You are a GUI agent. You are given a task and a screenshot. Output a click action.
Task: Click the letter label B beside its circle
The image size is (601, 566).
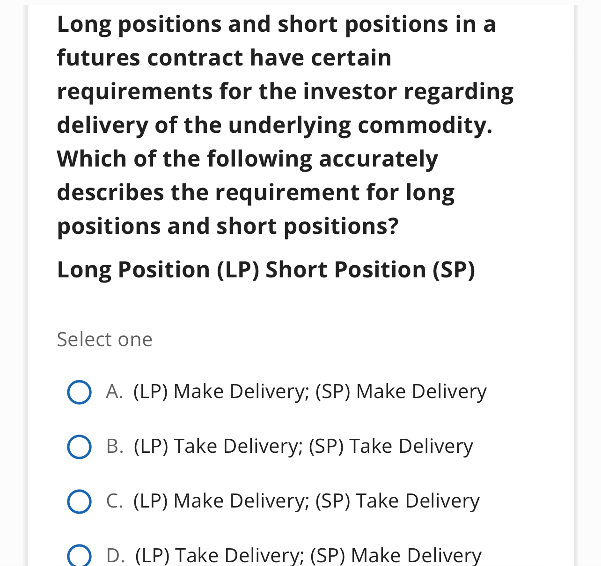[114, 447]
